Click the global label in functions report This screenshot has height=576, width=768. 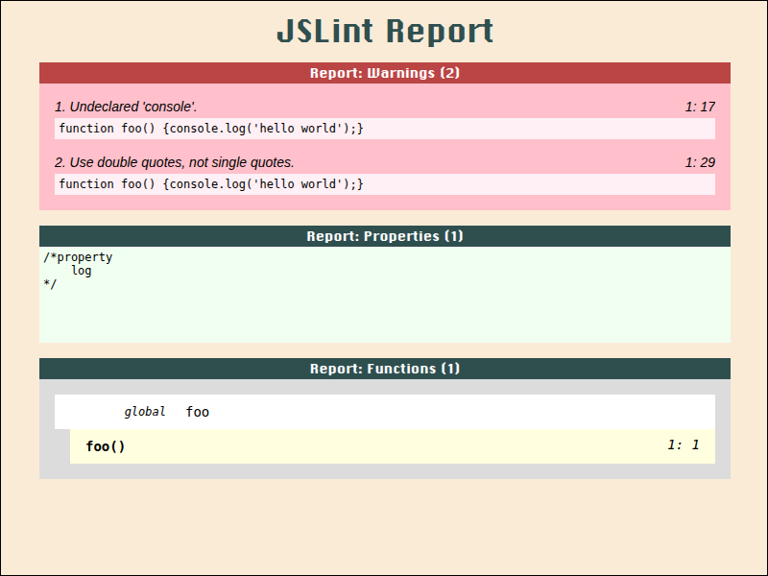(145, 412)
